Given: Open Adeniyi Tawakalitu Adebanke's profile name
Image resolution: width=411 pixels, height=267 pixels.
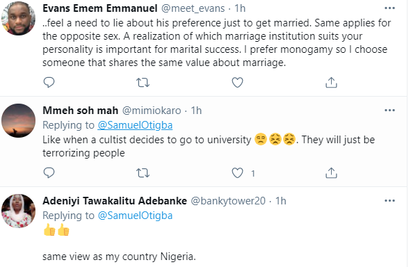Looking at the screenshot, I should tap(115, 201).
